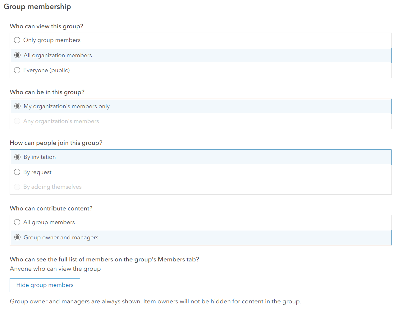
Task: Click the 'Anyone who can view the group' text
Action: click(55, 269)
